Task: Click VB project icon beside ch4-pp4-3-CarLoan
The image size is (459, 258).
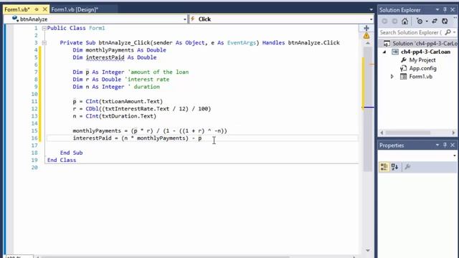Action: pyautogui.click(x=395, y=52)
